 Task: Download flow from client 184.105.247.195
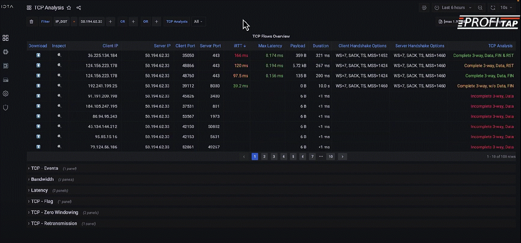click(38, 106)
